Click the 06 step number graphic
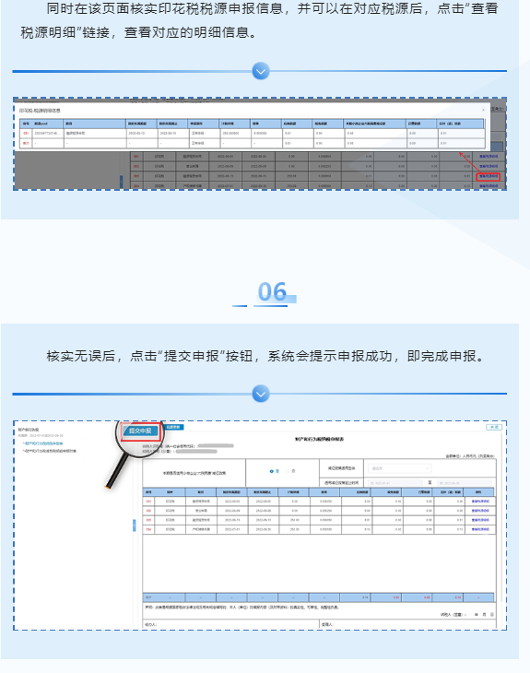This screenshot has height=673, width=530. [x=272, y=292]
